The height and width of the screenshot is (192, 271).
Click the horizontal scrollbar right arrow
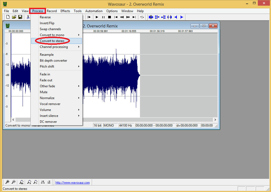[215, 120]
